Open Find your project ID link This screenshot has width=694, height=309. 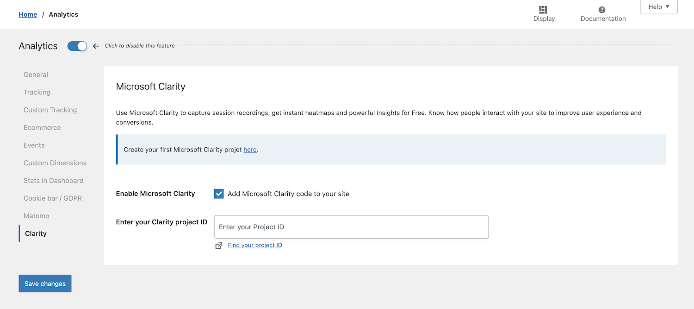pos(255,245)
